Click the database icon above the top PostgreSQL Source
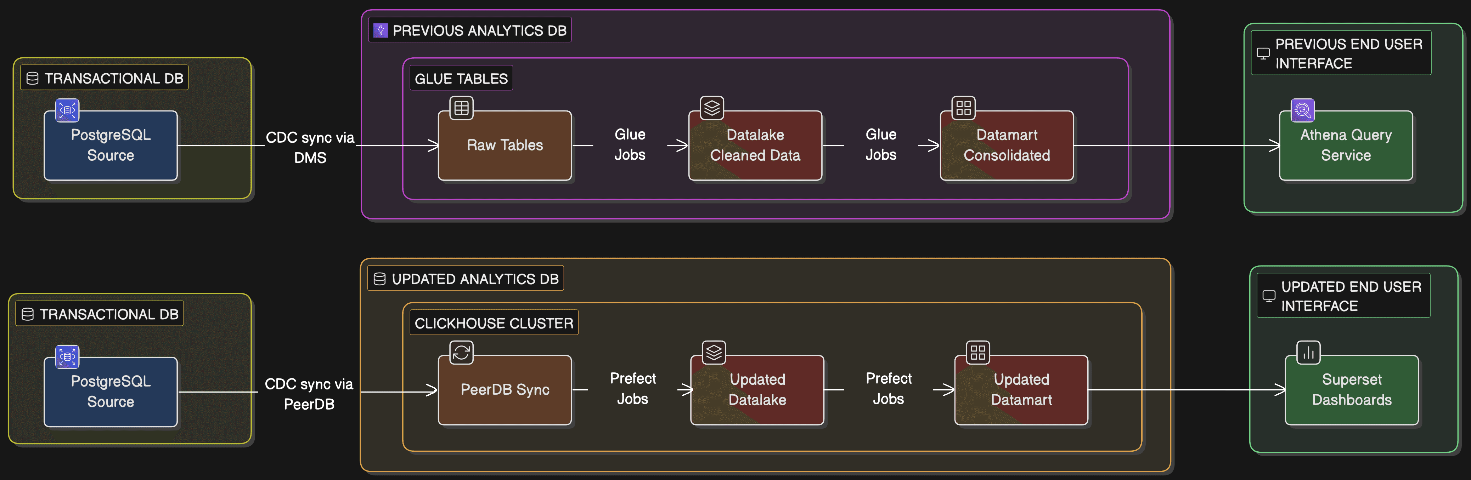Viewport: 1471px width, 480px height. (x=67, y=110)
